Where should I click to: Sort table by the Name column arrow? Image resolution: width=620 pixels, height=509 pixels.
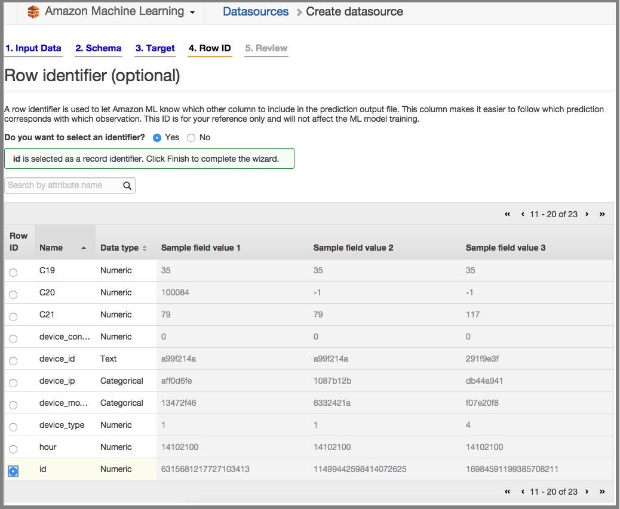click(x=84, y=248)
